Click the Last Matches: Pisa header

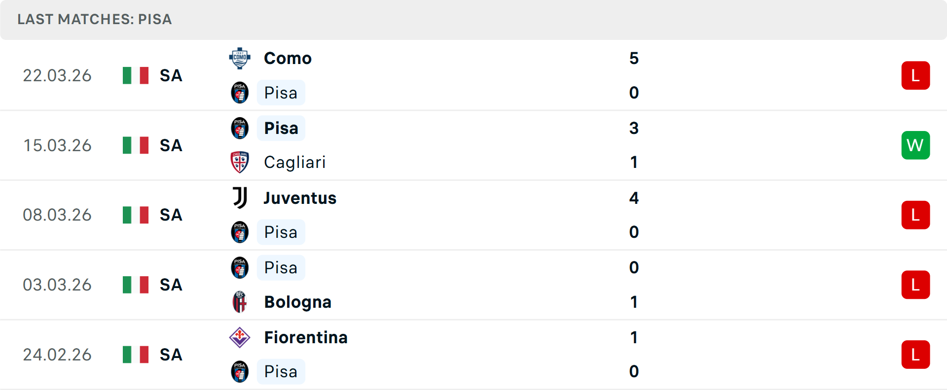tap(95, 19)
